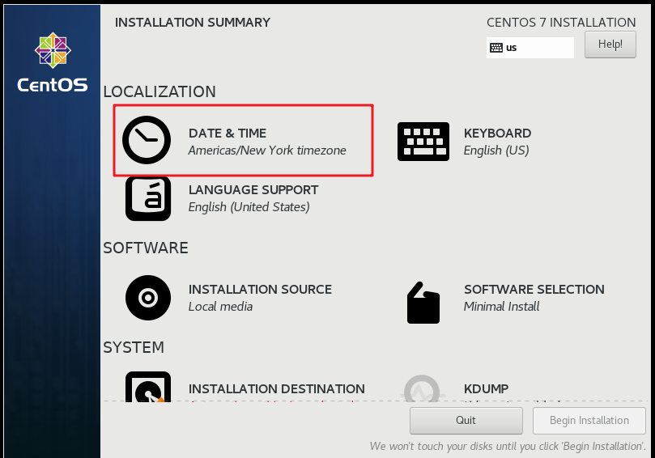
Task: Click the Local media text
Action: tap(220, 307)
